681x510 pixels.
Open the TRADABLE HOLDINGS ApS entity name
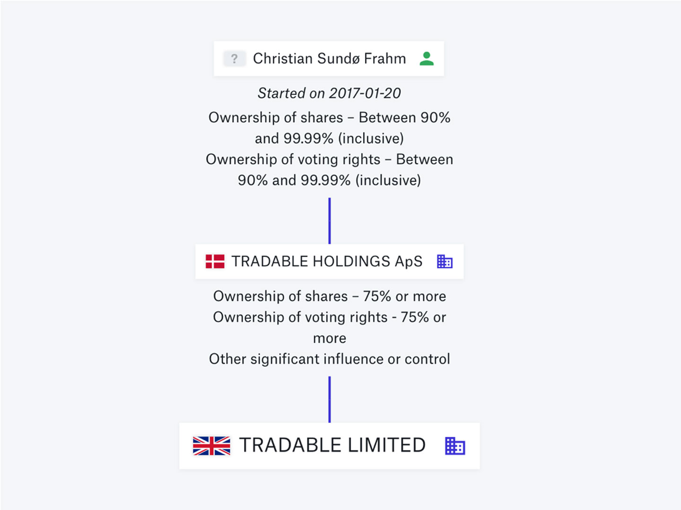(327, 261)
